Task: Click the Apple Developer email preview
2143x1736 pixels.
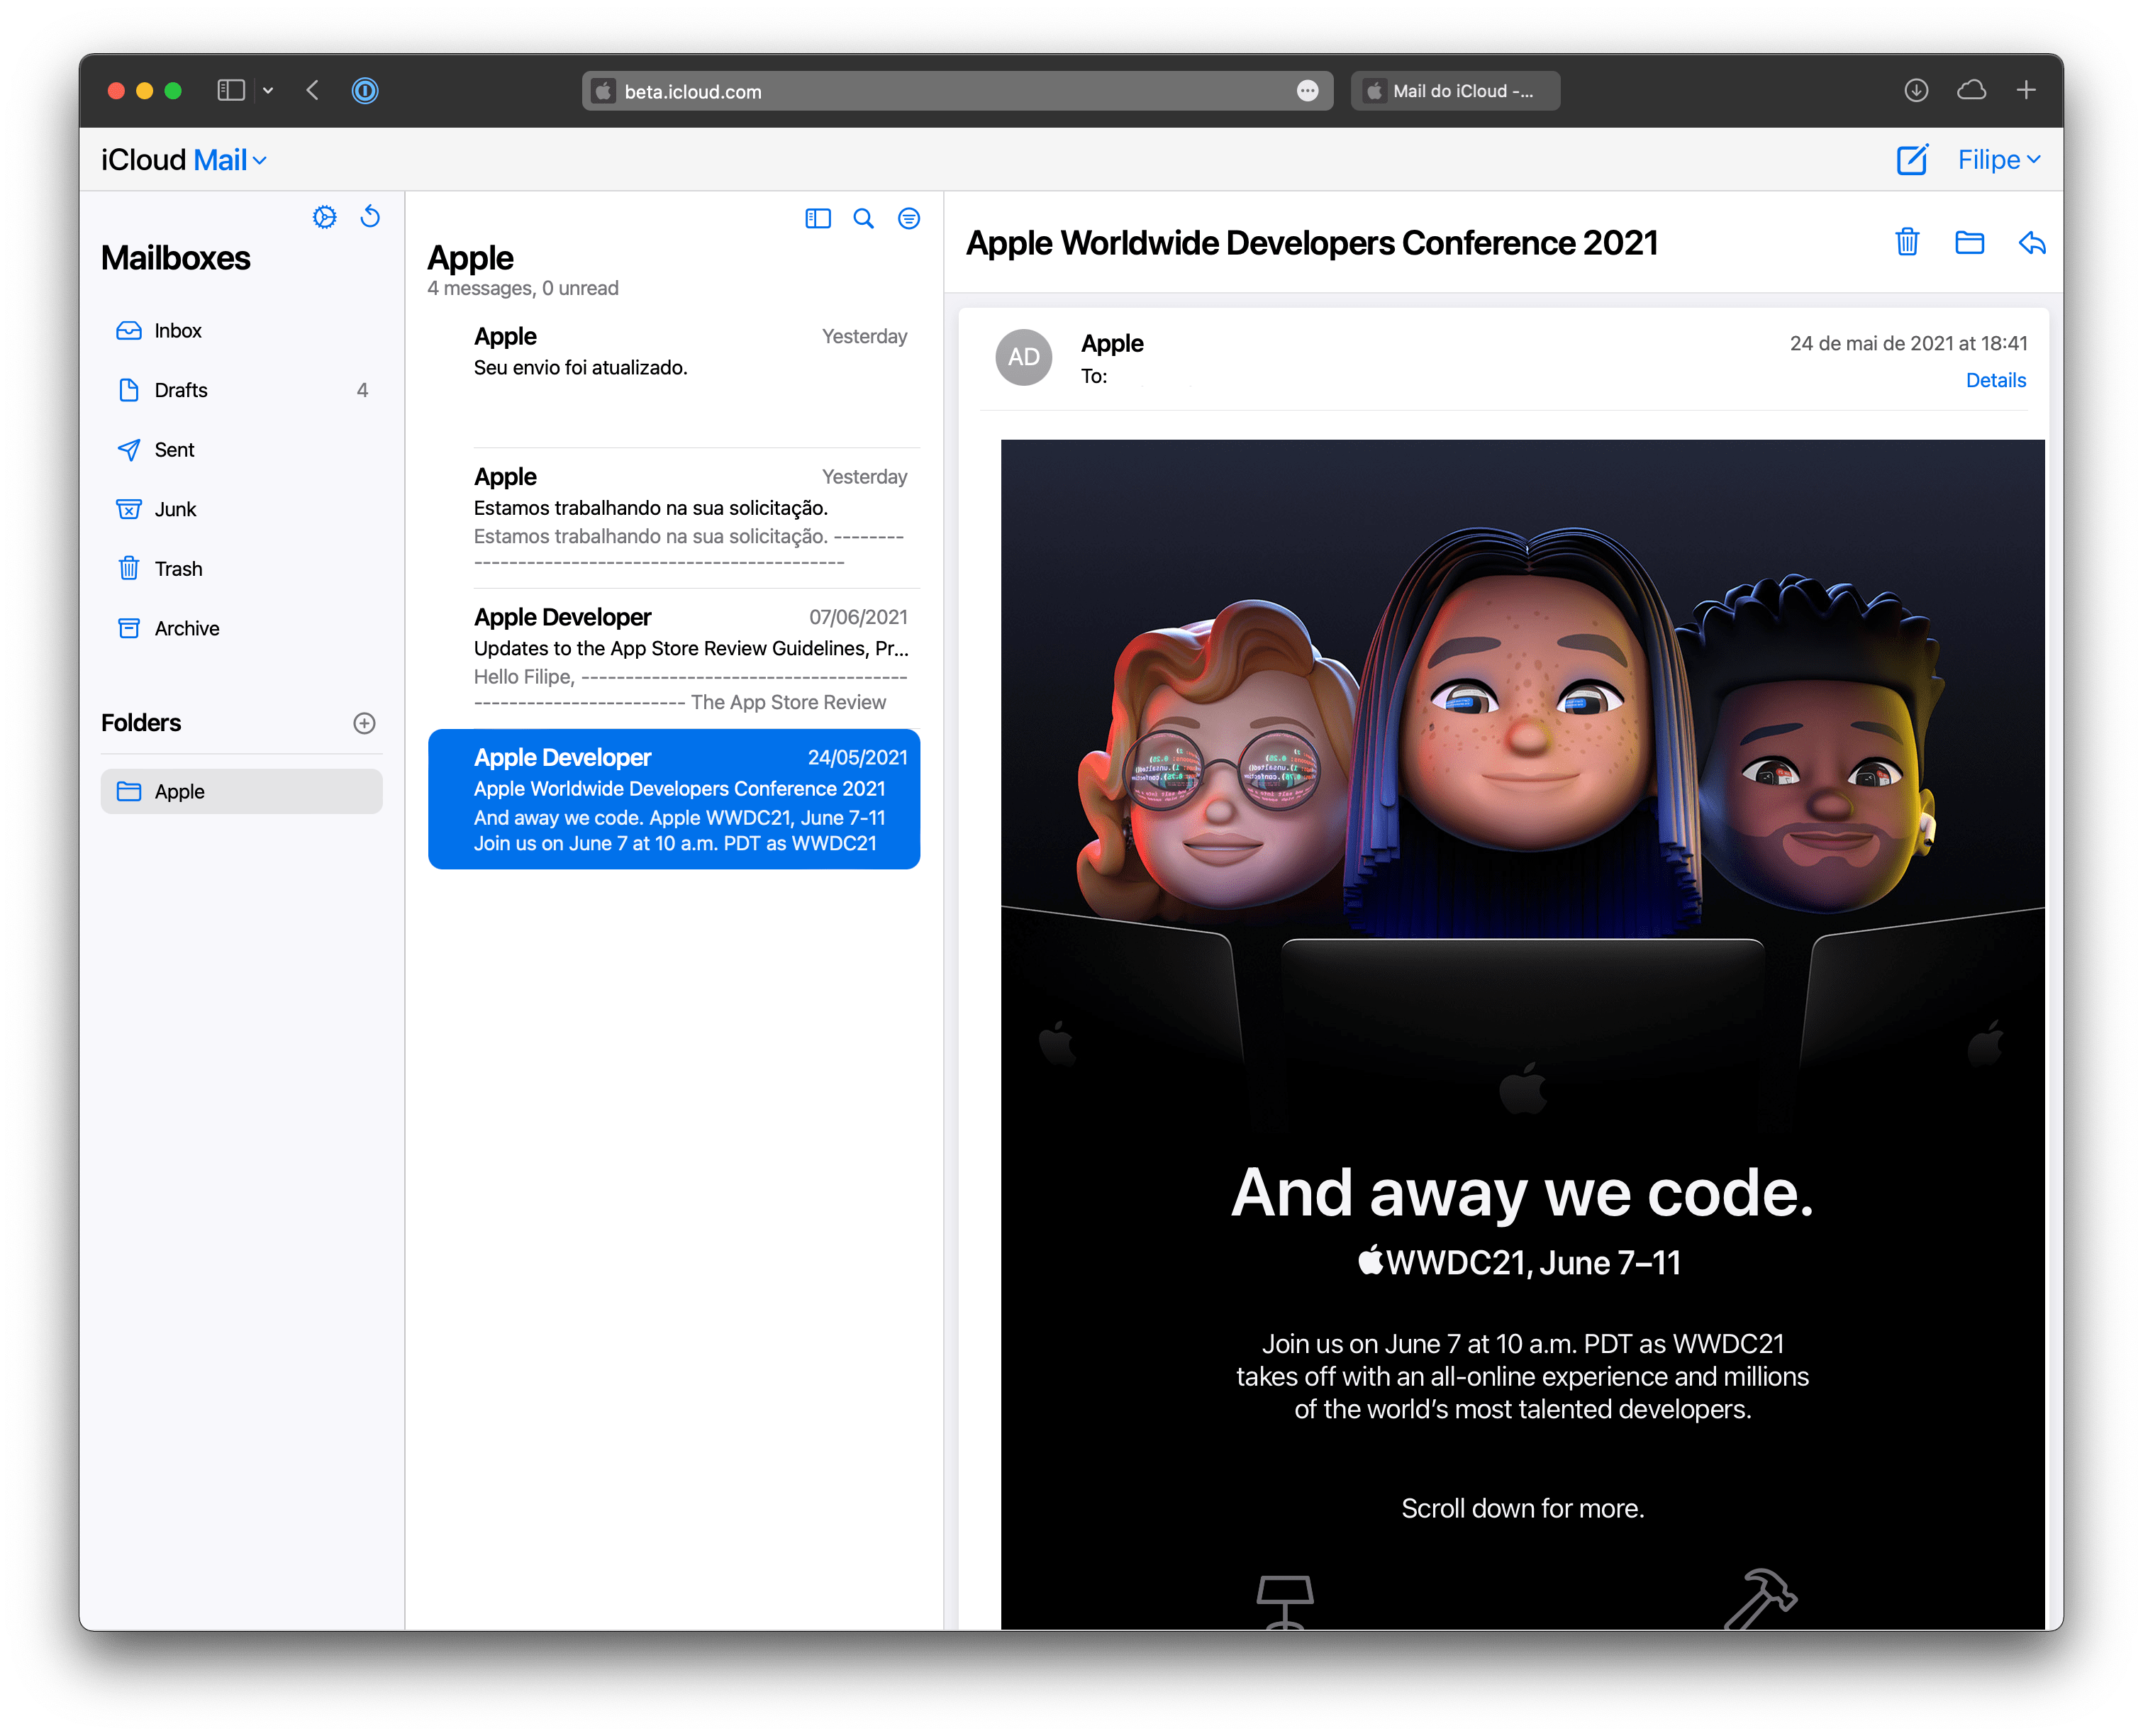Action: point(680,799)
